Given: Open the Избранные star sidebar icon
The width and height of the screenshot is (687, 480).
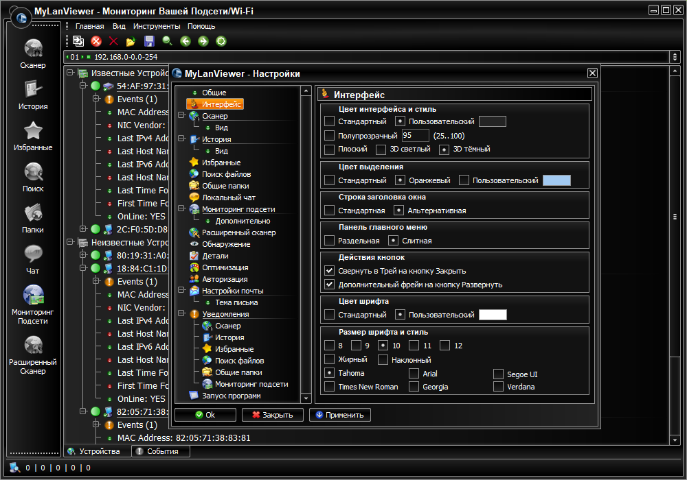Looking at the screenshot, I should point(33,136).
